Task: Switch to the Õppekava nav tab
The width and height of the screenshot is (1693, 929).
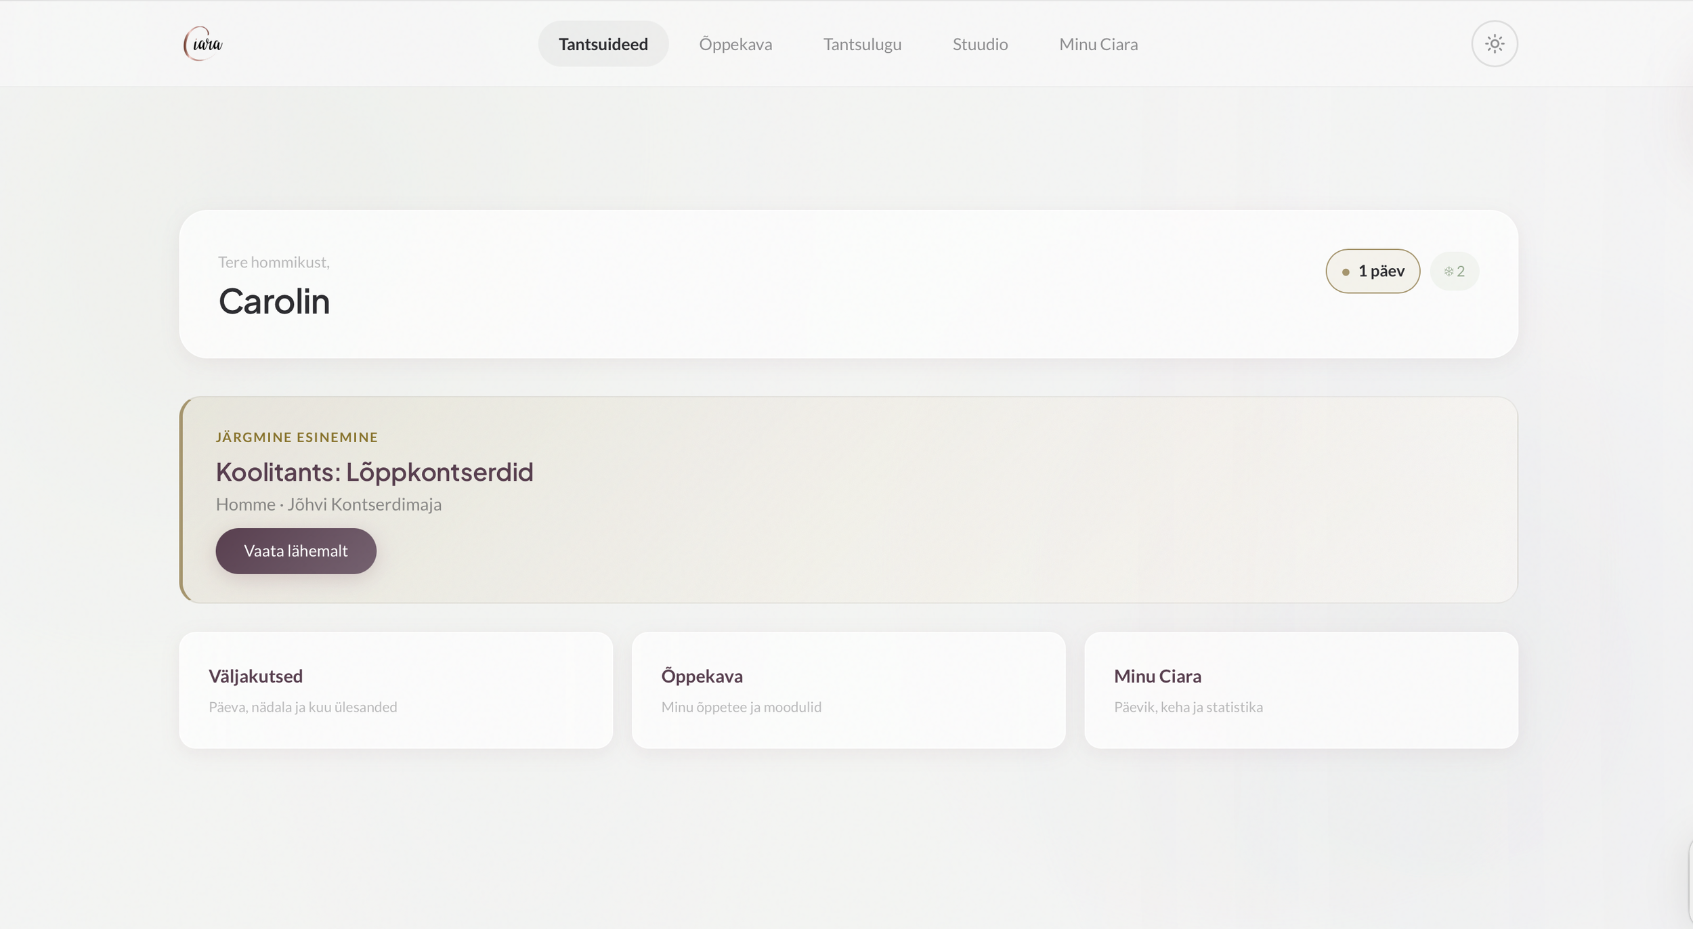Action: click(735, 44)
